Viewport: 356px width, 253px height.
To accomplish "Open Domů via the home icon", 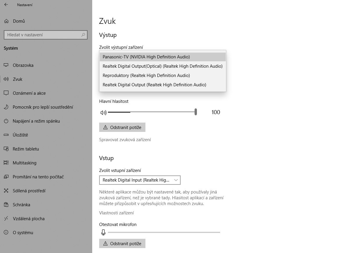I will coord(6,21).
